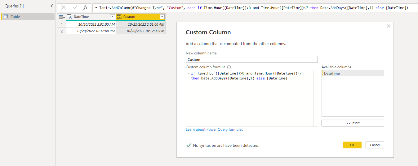Click Cancel in Custom Column dialog
Viewport: 418px width, 166px height.
click(375, 145)
